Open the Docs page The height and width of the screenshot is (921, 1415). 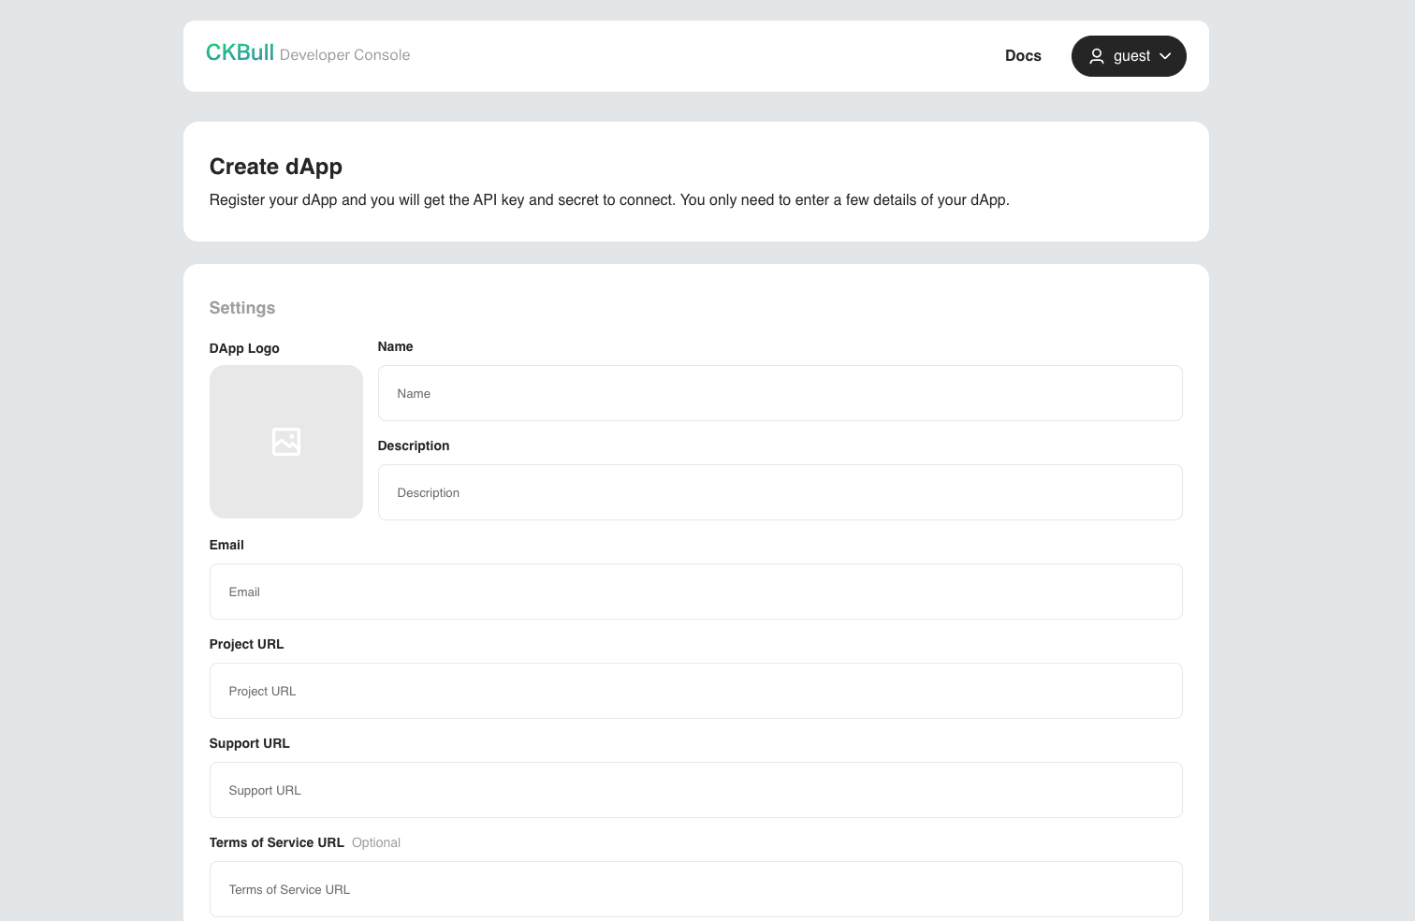pyautogui.click(x=1023, y=56)
